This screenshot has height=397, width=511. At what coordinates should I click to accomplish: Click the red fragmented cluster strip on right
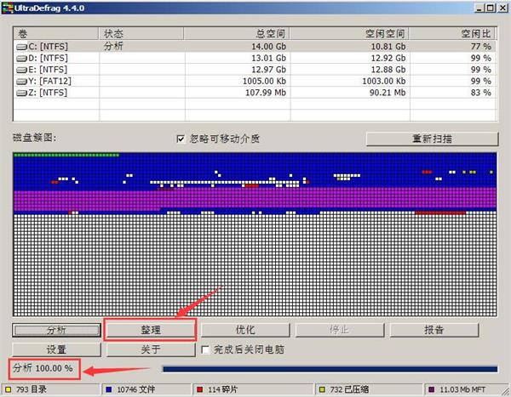(440, 213)
